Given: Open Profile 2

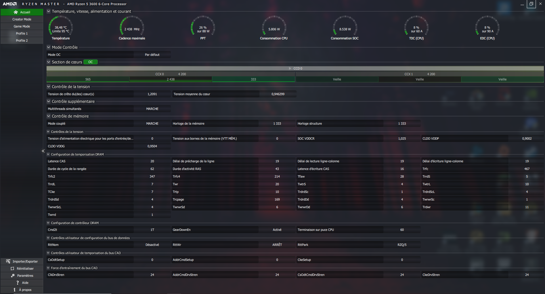Looking at the screenshot, I should pyautogui.click(x=22, y=41).
